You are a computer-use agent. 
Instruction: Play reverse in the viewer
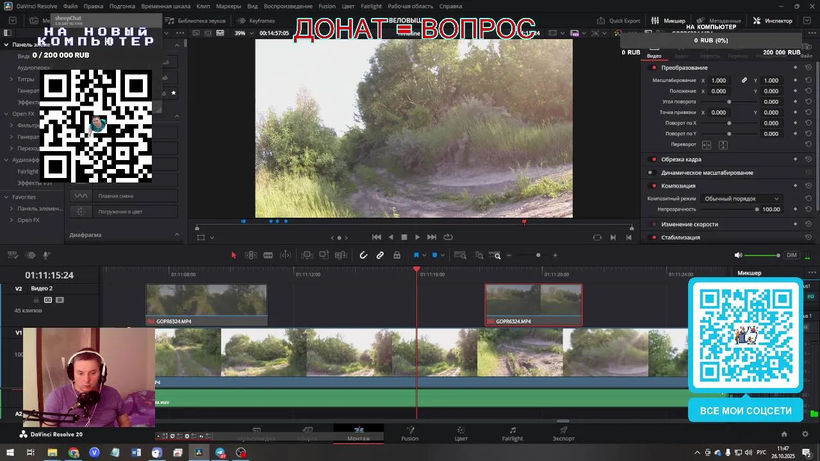point(391,237)
